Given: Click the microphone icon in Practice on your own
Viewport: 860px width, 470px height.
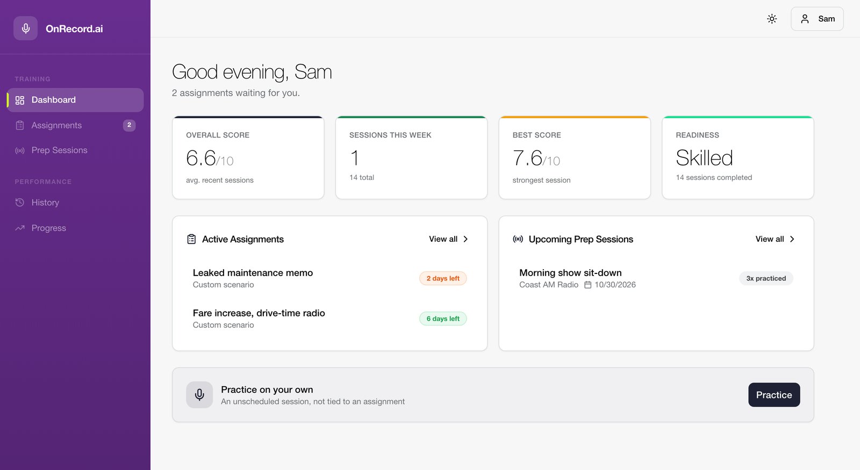Looking at the screenshot, I should [199, 395].
